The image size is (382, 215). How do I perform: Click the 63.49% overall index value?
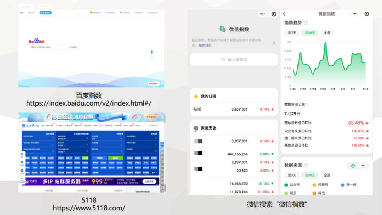coord(356,123)
